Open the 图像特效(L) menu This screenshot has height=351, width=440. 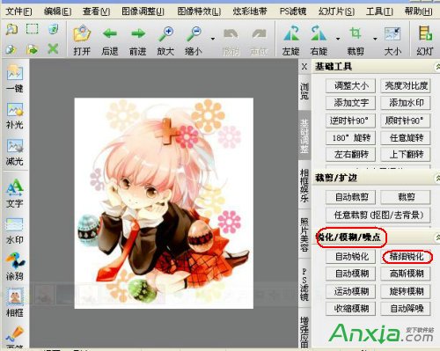tap(199, 11)
